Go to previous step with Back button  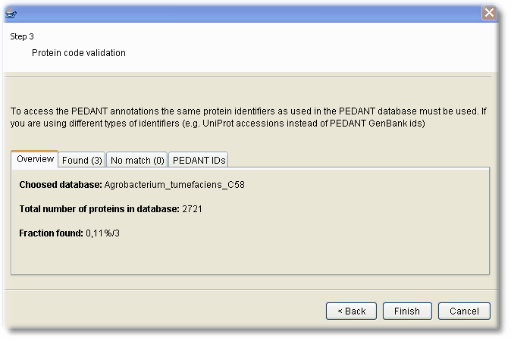pos(351,311)
